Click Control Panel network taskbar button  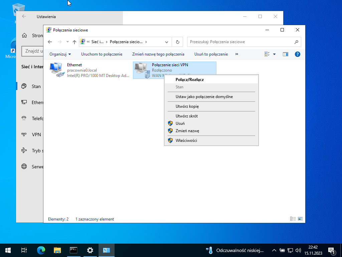click(x=107, y=250)
